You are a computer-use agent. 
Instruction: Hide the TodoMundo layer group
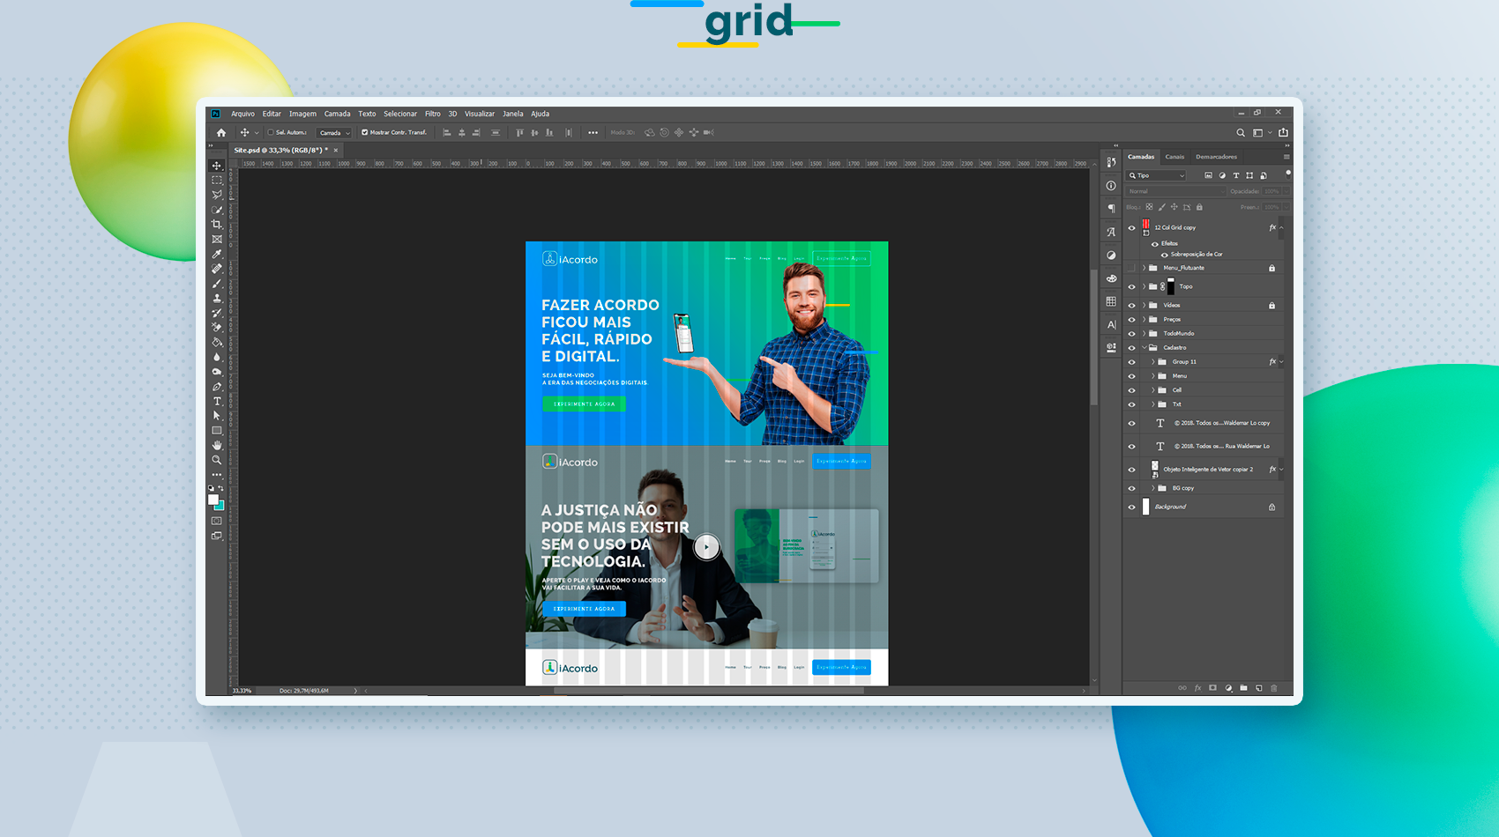pyautogui.click(x=1132, y=334)
